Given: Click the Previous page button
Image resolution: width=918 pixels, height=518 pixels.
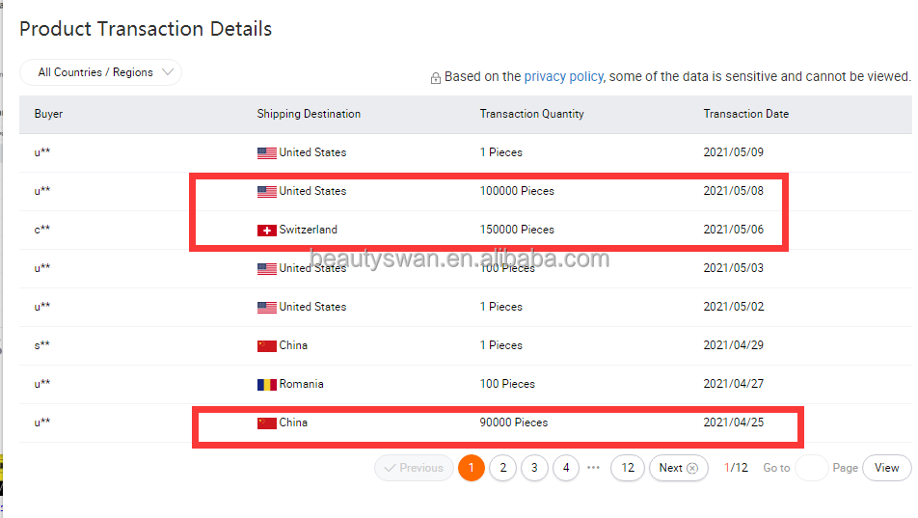Looking at the screenshot, I should (414, 468).
